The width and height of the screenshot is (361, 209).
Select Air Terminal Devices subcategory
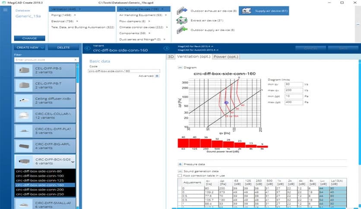(x=143, y=9)
